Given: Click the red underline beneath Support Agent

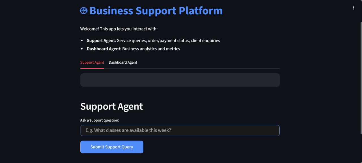Looking at the screenshot, I should coord(92,68).
